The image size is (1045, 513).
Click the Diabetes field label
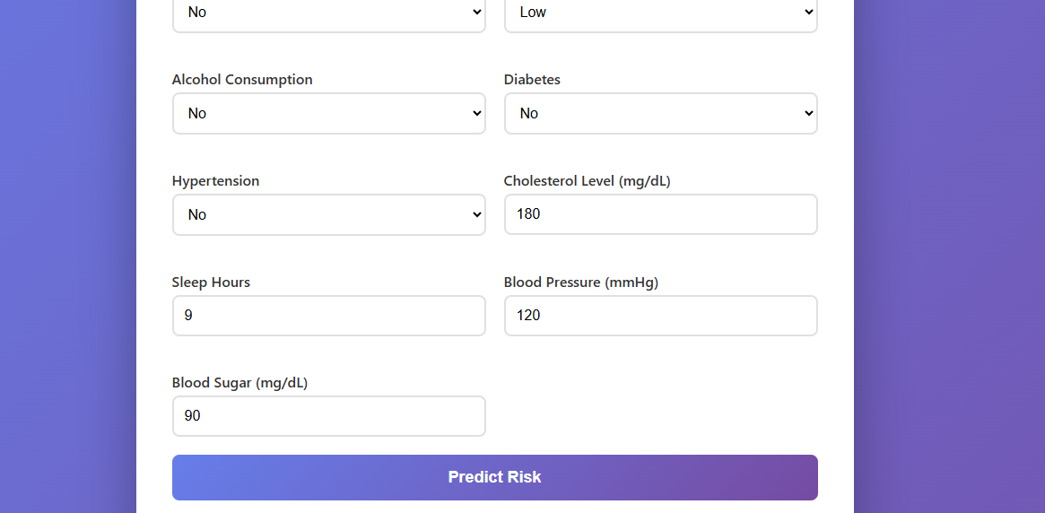tap(532, 80)
